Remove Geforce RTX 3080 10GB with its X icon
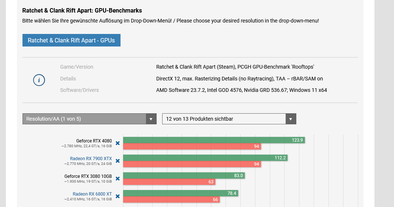 pos(118,179)
